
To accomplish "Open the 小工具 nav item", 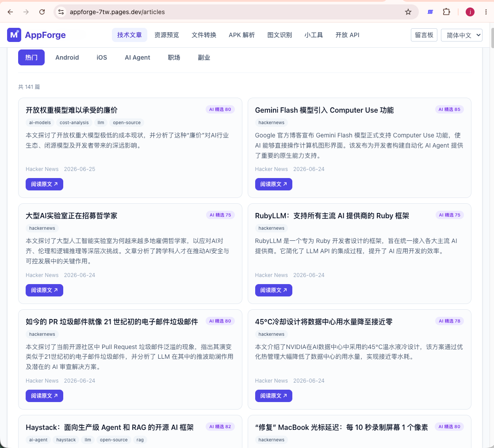I will click(314, 35).
